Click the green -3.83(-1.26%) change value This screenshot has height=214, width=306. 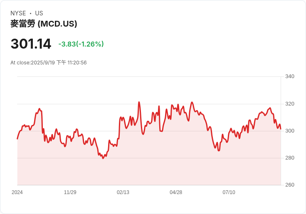coord(81,44)
